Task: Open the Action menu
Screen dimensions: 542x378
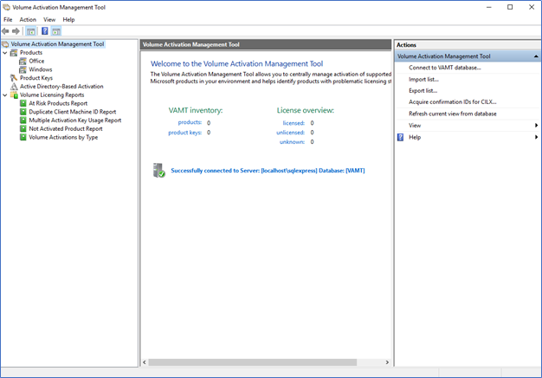Action: pyautogui.click(x=28, y=20)
